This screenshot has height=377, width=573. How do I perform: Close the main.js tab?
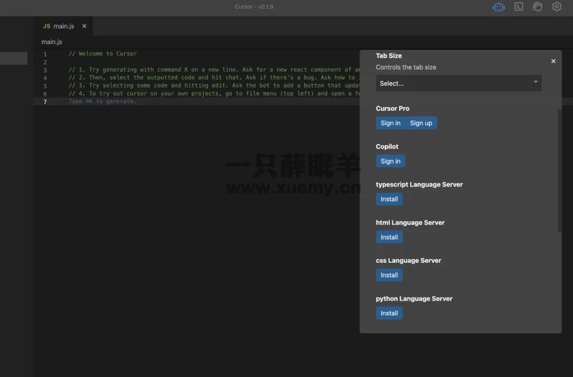[x=84, y=26]
